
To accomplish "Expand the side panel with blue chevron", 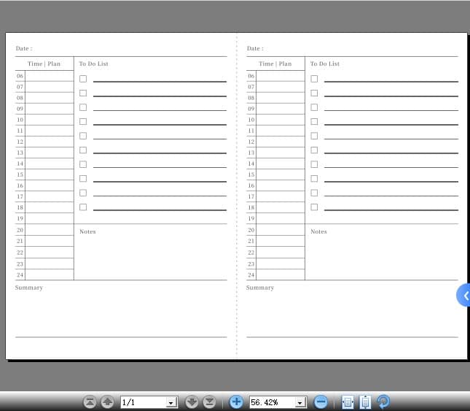I will [x=464, y=296].
